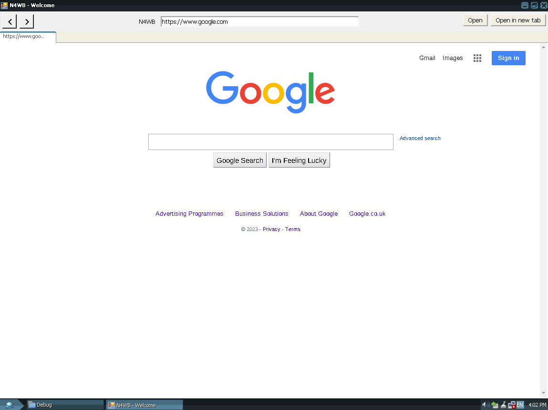Open the Google apps grid icon
The image size is (548, 410).
(477, 58)
